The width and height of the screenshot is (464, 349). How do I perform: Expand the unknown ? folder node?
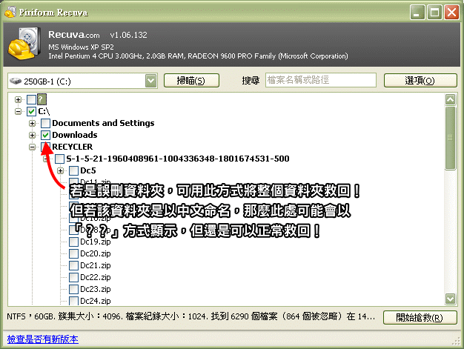click(x=18, y=100)
